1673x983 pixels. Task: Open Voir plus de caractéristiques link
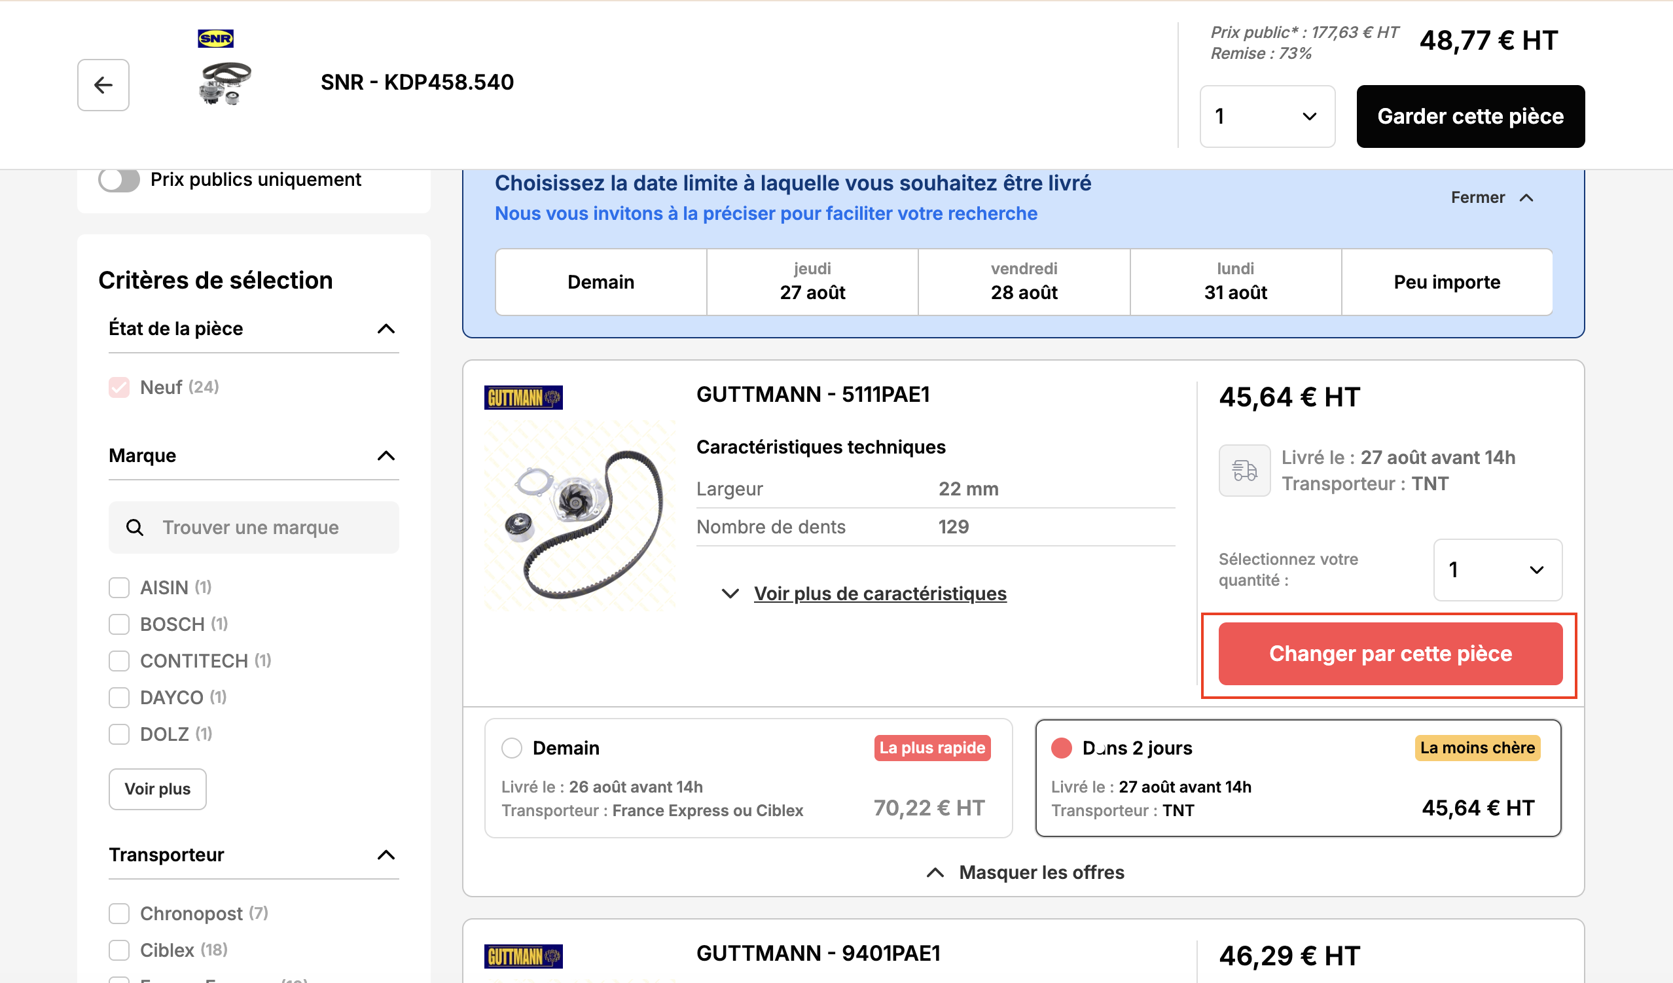click(880, 594)
